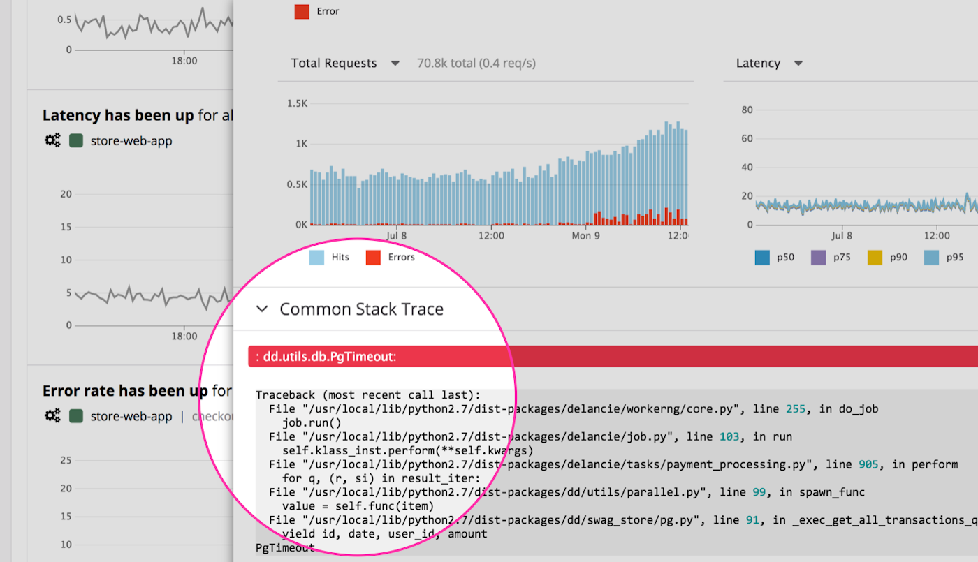Image resolution: width=978 pixels, height=562 pixels.
Task: Collapse the Common Stack Trace section
Action: [x=262, y=309]
